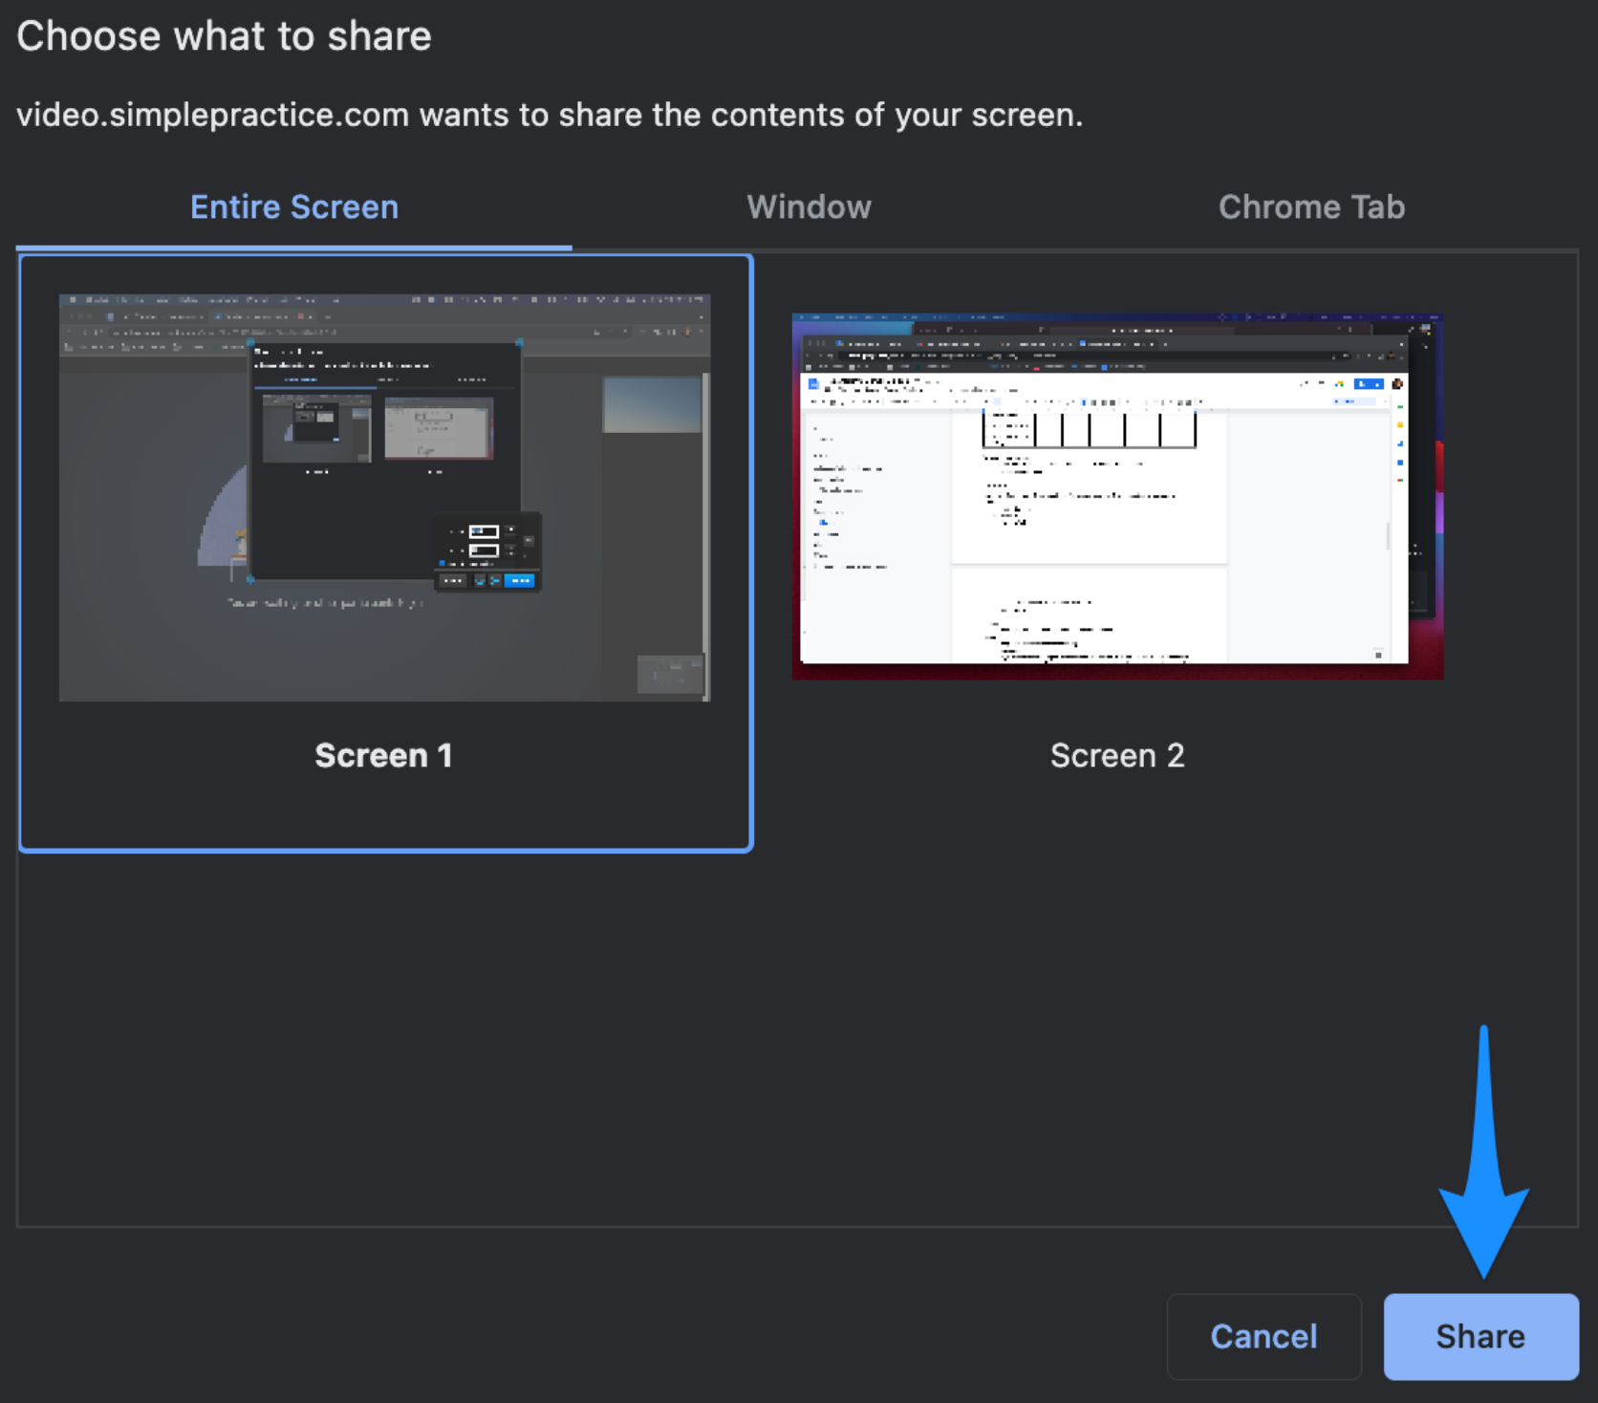Click the blue underline beneath Entire Screen
Screen dimensions: 1598x1403
(x=294, y=248)
